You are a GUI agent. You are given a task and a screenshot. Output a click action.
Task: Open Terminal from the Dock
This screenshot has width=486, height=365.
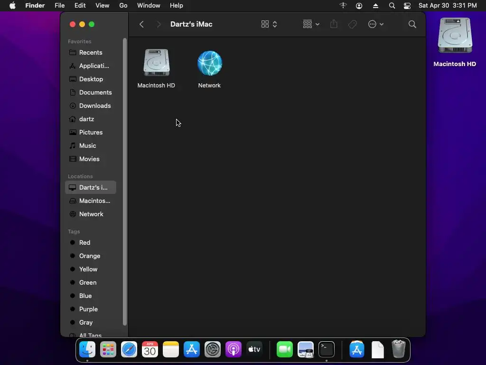(327, 349)
